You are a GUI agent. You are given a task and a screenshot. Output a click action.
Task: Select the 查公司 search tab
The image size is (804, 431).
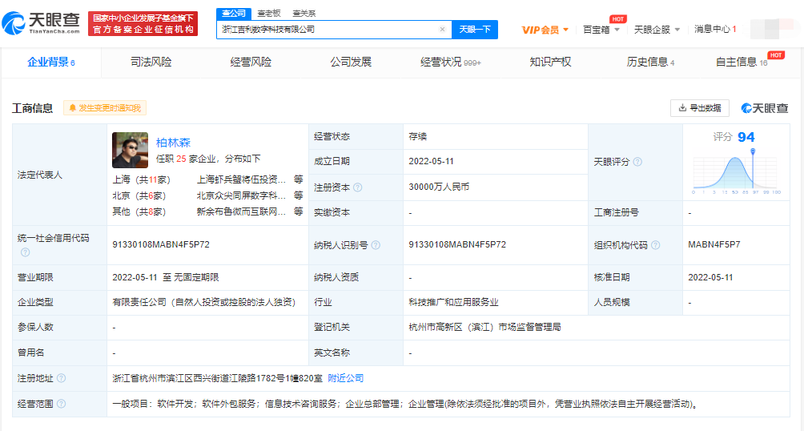[234, 14]
